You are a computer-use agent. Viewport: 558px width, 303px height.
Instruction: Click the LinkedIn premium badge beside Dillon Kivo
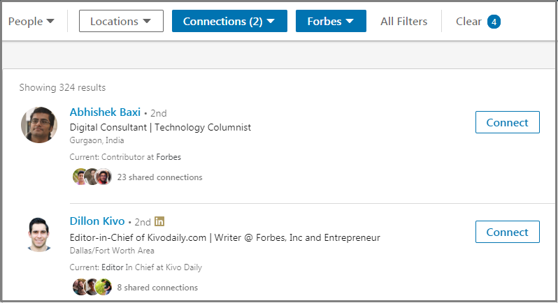tap(159, 221)
